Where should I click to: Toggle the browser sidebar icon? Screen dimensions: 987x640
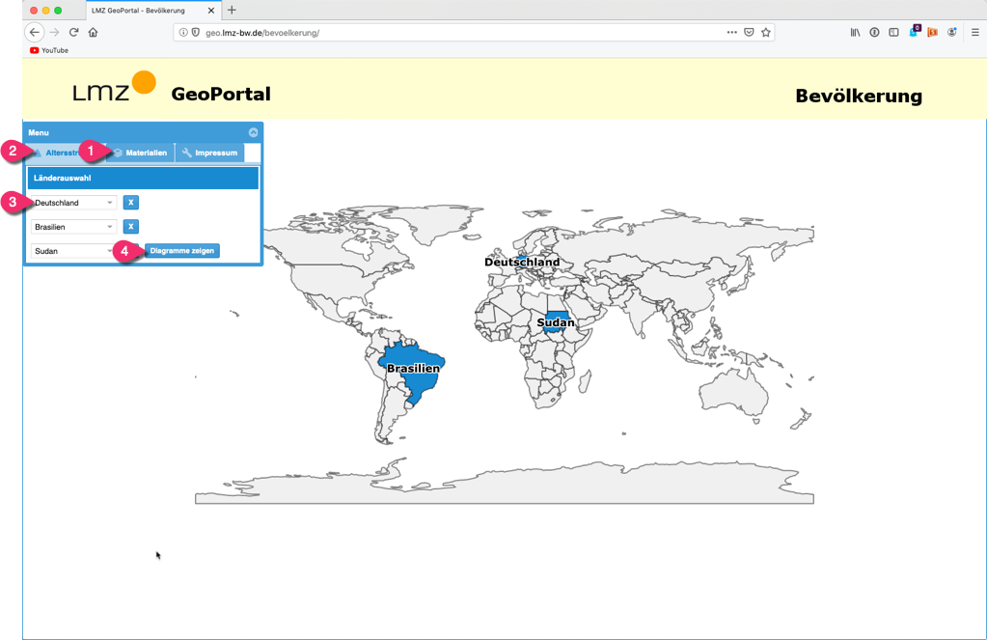click(893, 33)
